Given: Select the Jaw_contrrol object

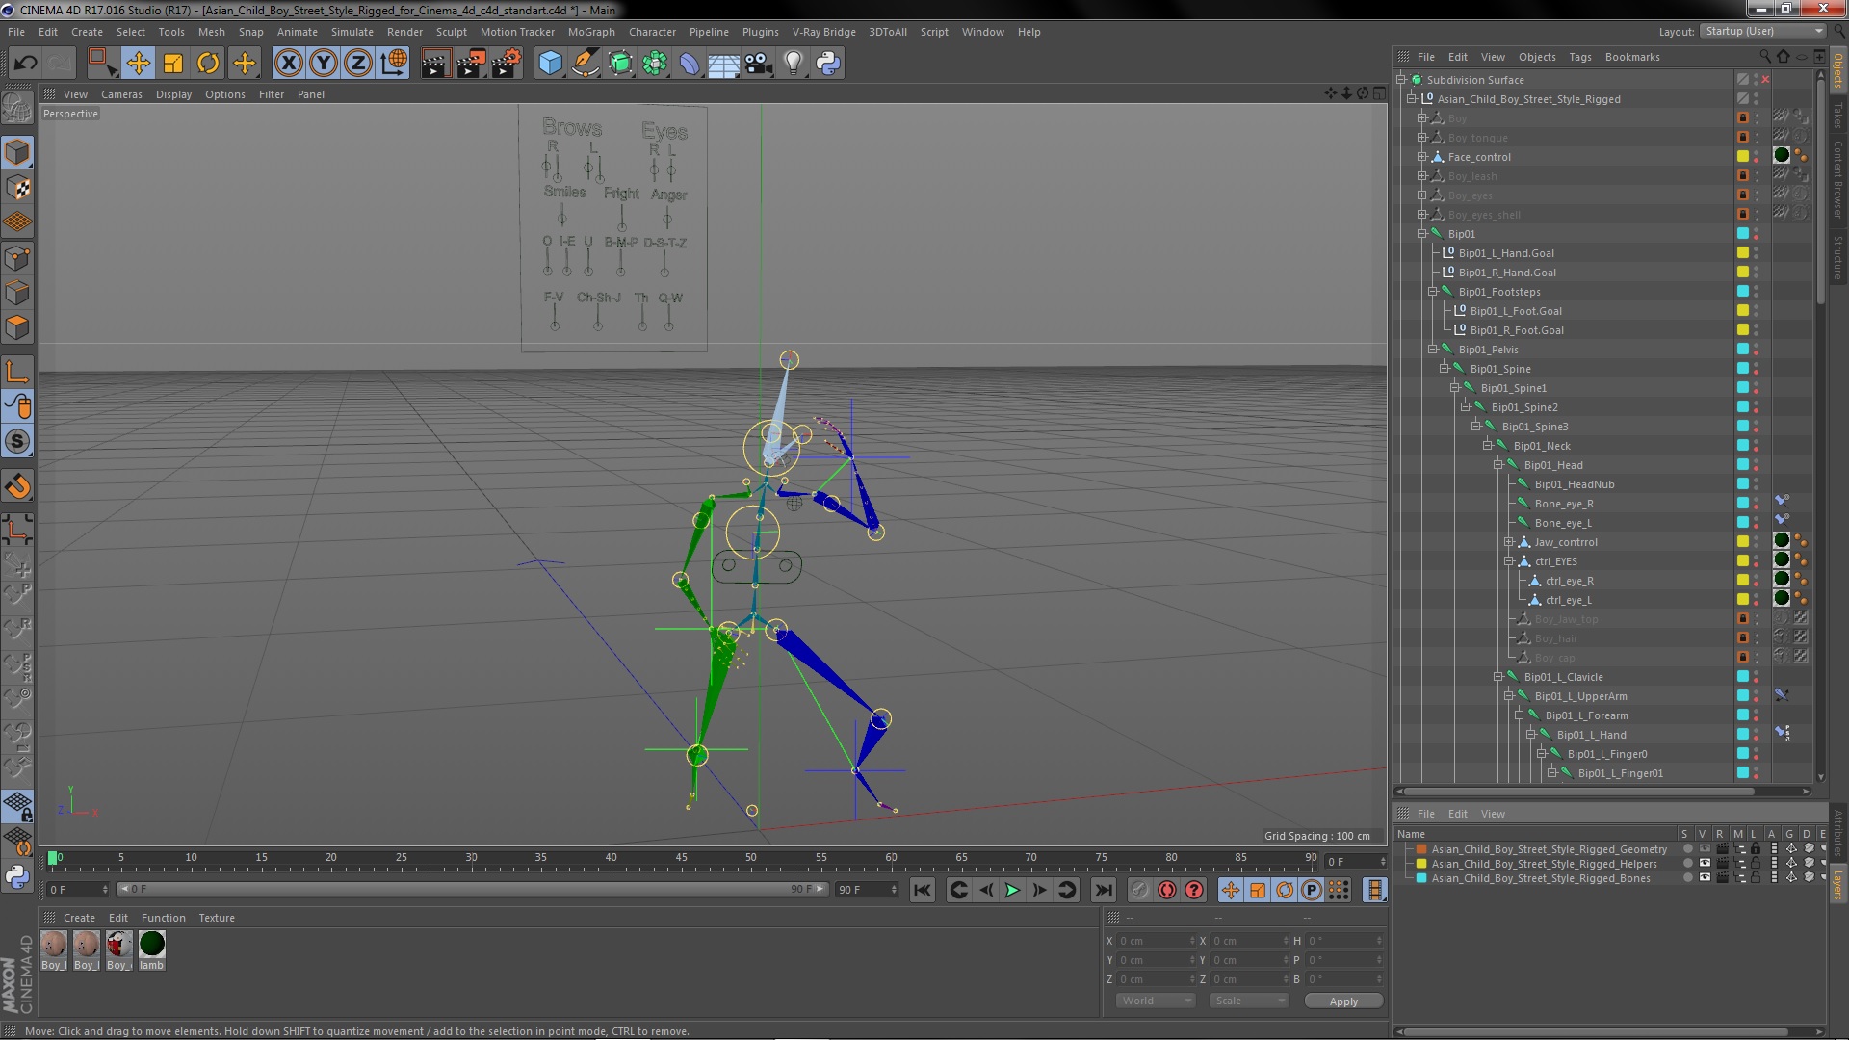Looking at the screenshot, I should (x=1566, y=542).
